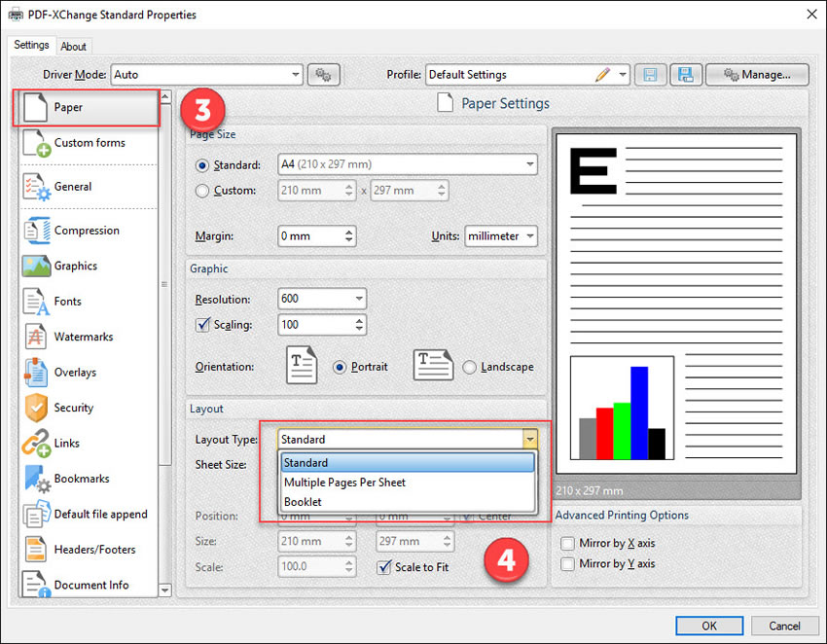Open the Driver Mode dropdown
The image size is (827, 644).
pyautogui.click(x=206, y=75)
